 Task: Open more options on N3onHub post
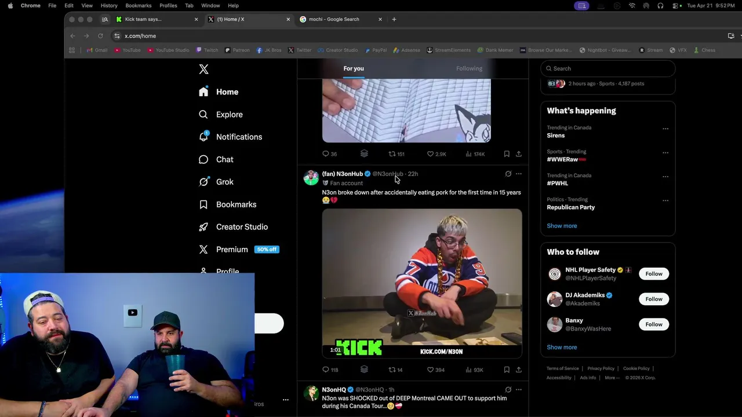(519, 174)
